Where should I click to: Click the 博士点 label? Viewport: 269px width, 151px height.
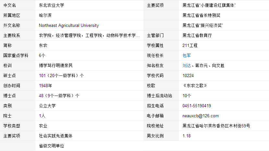[10, 96]
